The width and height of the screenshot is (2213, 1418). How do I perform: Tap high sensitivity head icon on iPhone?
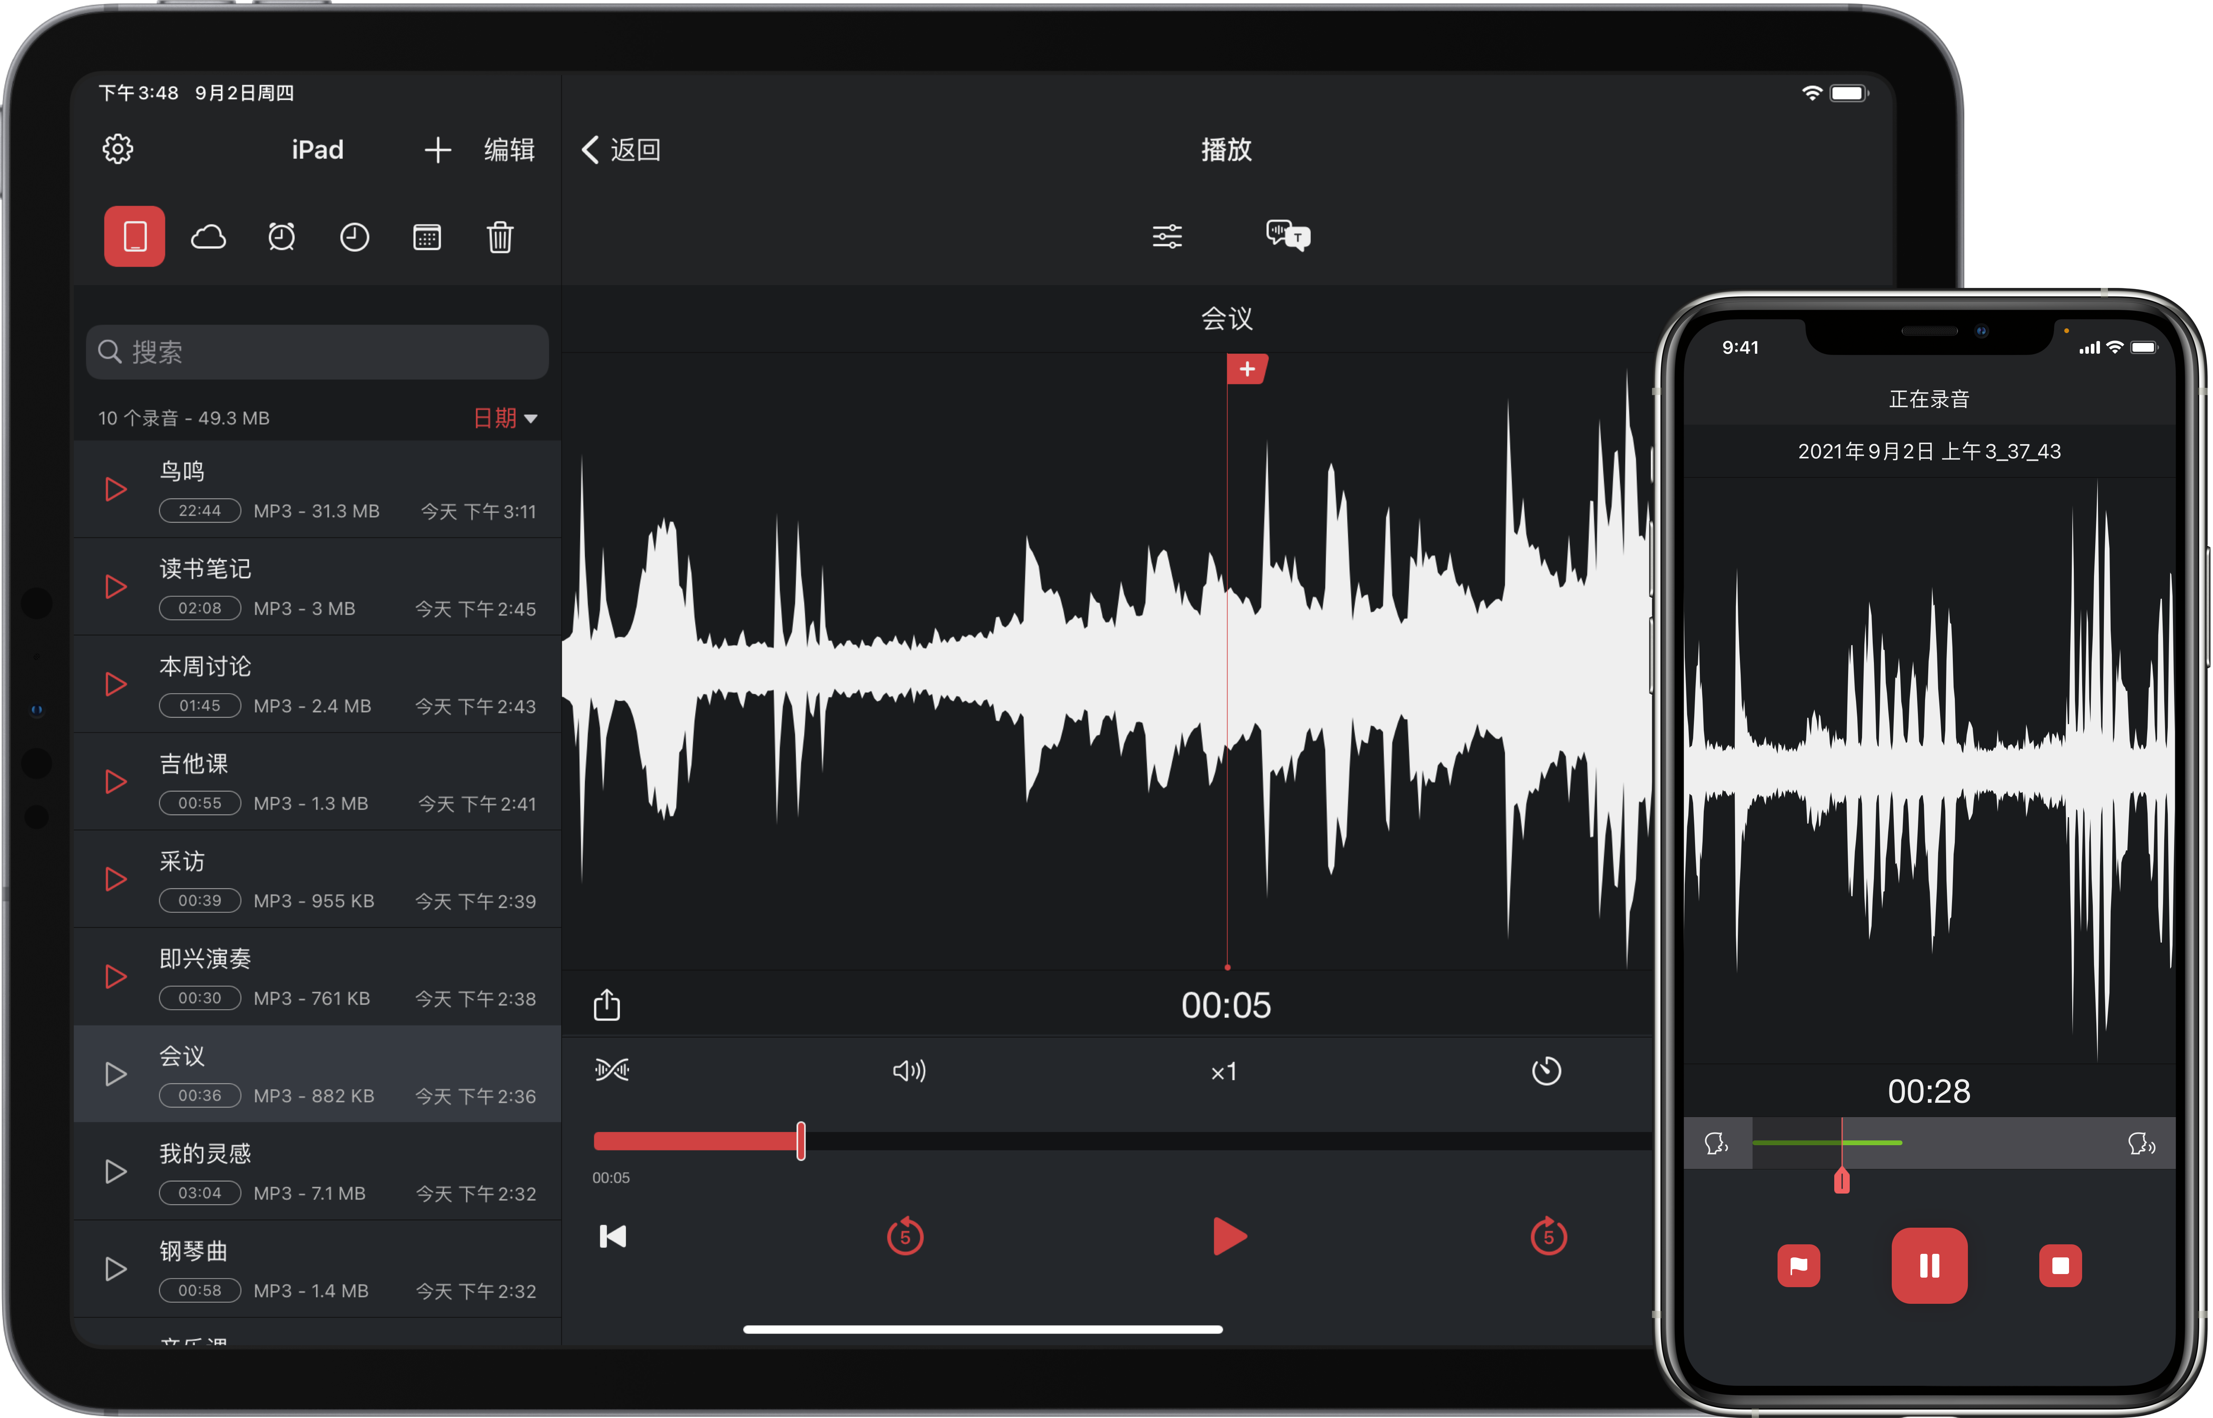click(2142, 1144)
